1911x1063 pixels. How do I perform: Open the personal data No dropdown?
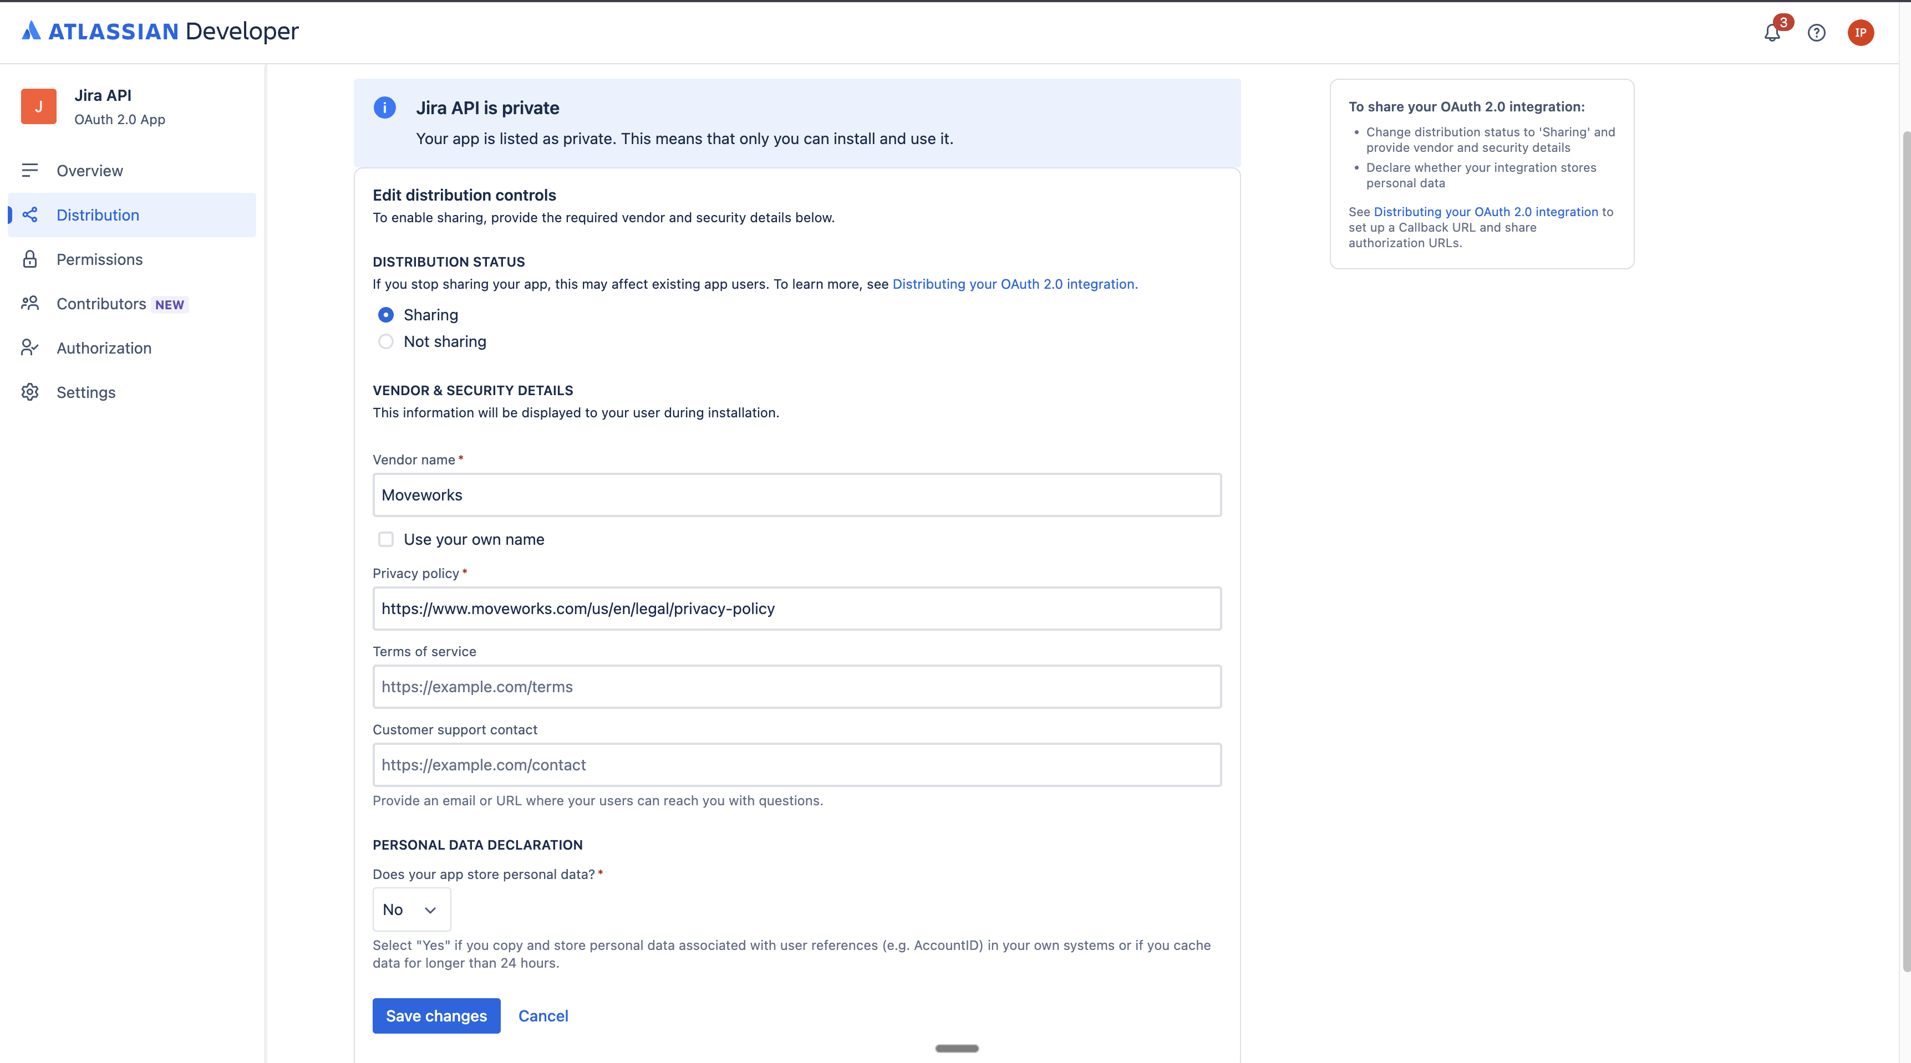[411, 909]
